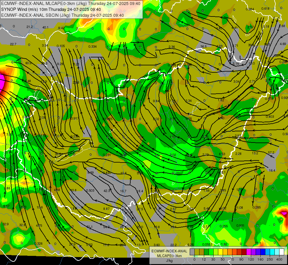
Task: Click the 40.1 value on the map
Action: [45, 27]
